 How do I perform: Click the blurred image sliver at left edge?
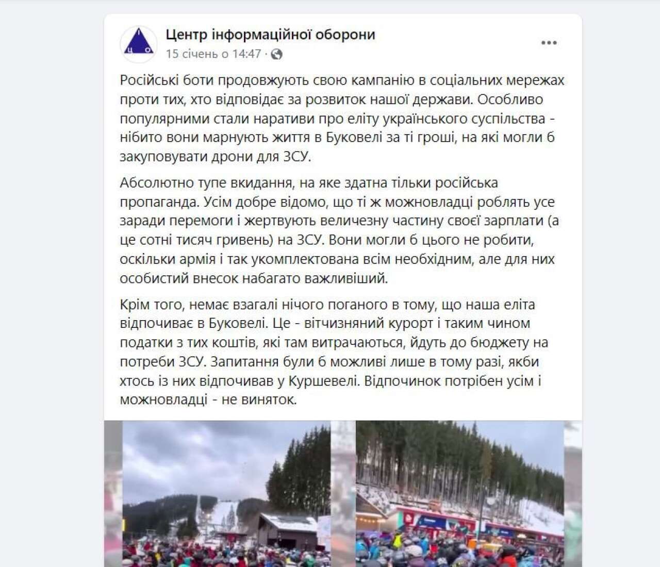pos(113,494)
